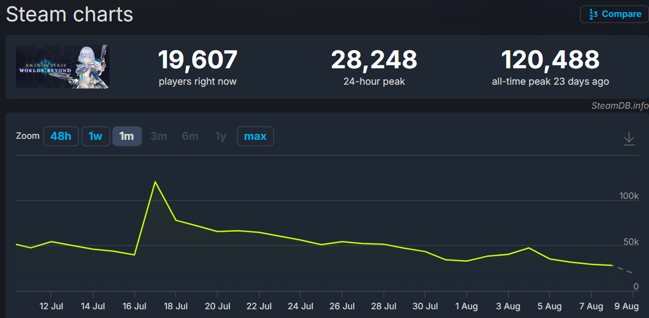Click the 'Steam charts' heading

(70, 14)
